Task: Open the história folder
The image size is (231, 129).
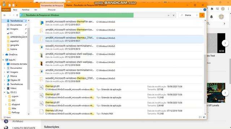Action: (x=14, y=49)
